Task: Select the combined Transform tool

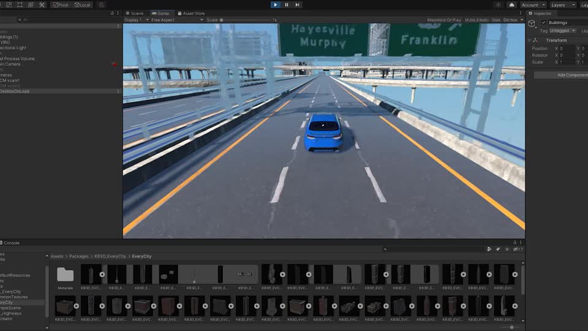Action: tap(31, 5)
